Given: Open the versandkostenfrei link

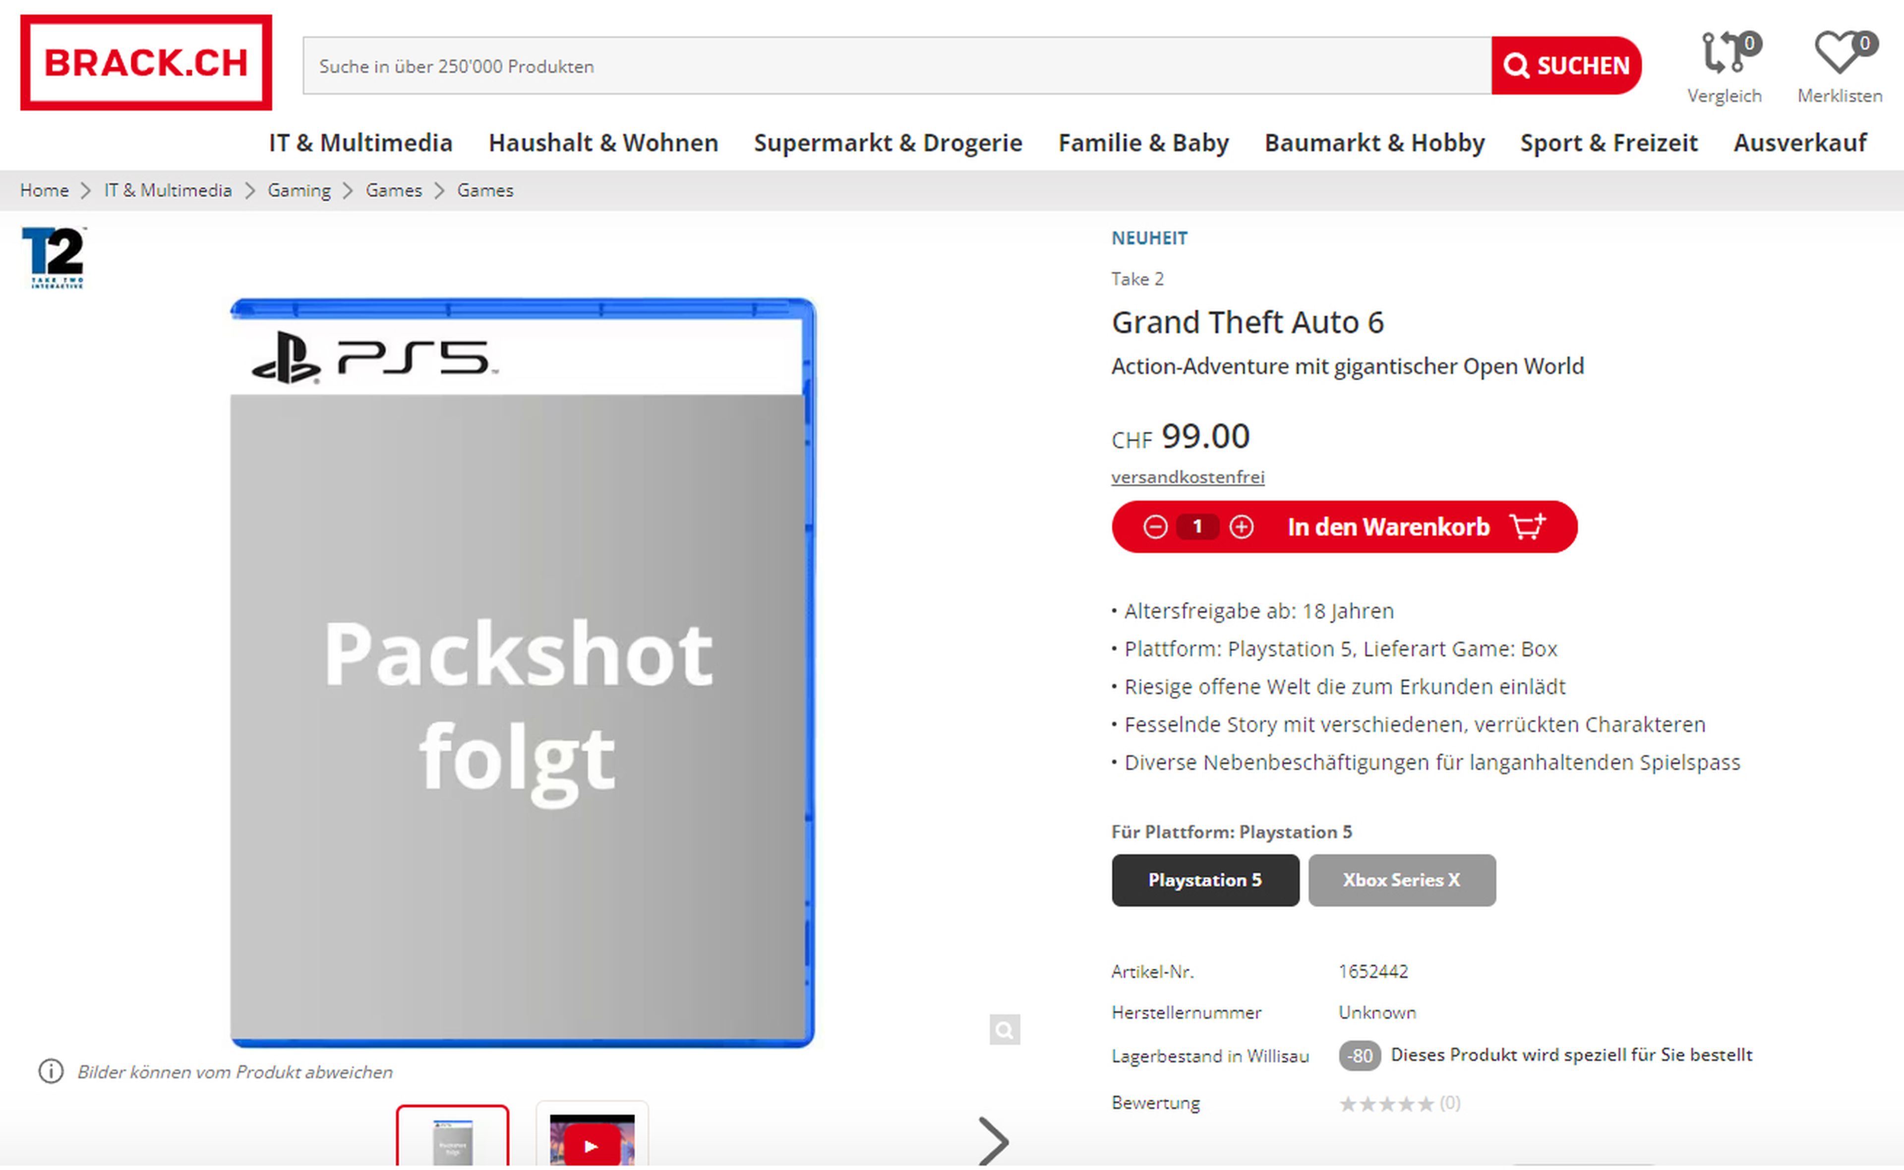Looking at the screenshot, I should (1188, 476).
